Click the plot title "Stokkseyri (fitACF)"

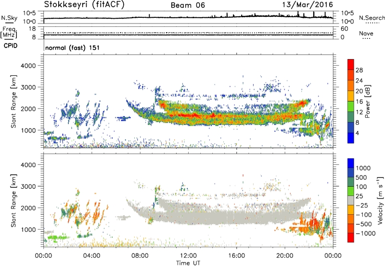pyautogui.click(x=84, y=5)
